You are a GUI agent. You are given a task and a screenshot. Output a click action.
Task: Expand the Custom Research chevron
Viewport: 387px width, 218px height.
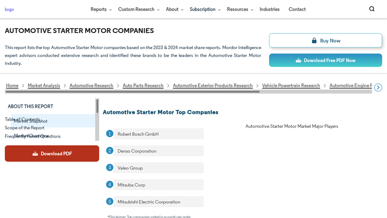coord(158,10)
